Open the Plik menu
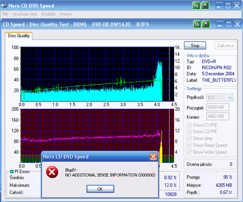 [5, 14]
